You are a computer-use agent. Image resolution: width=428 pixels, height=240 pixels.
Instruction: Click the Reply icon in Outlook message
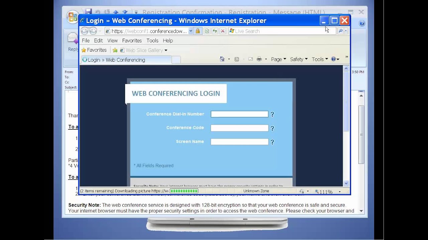pos(73,38)
